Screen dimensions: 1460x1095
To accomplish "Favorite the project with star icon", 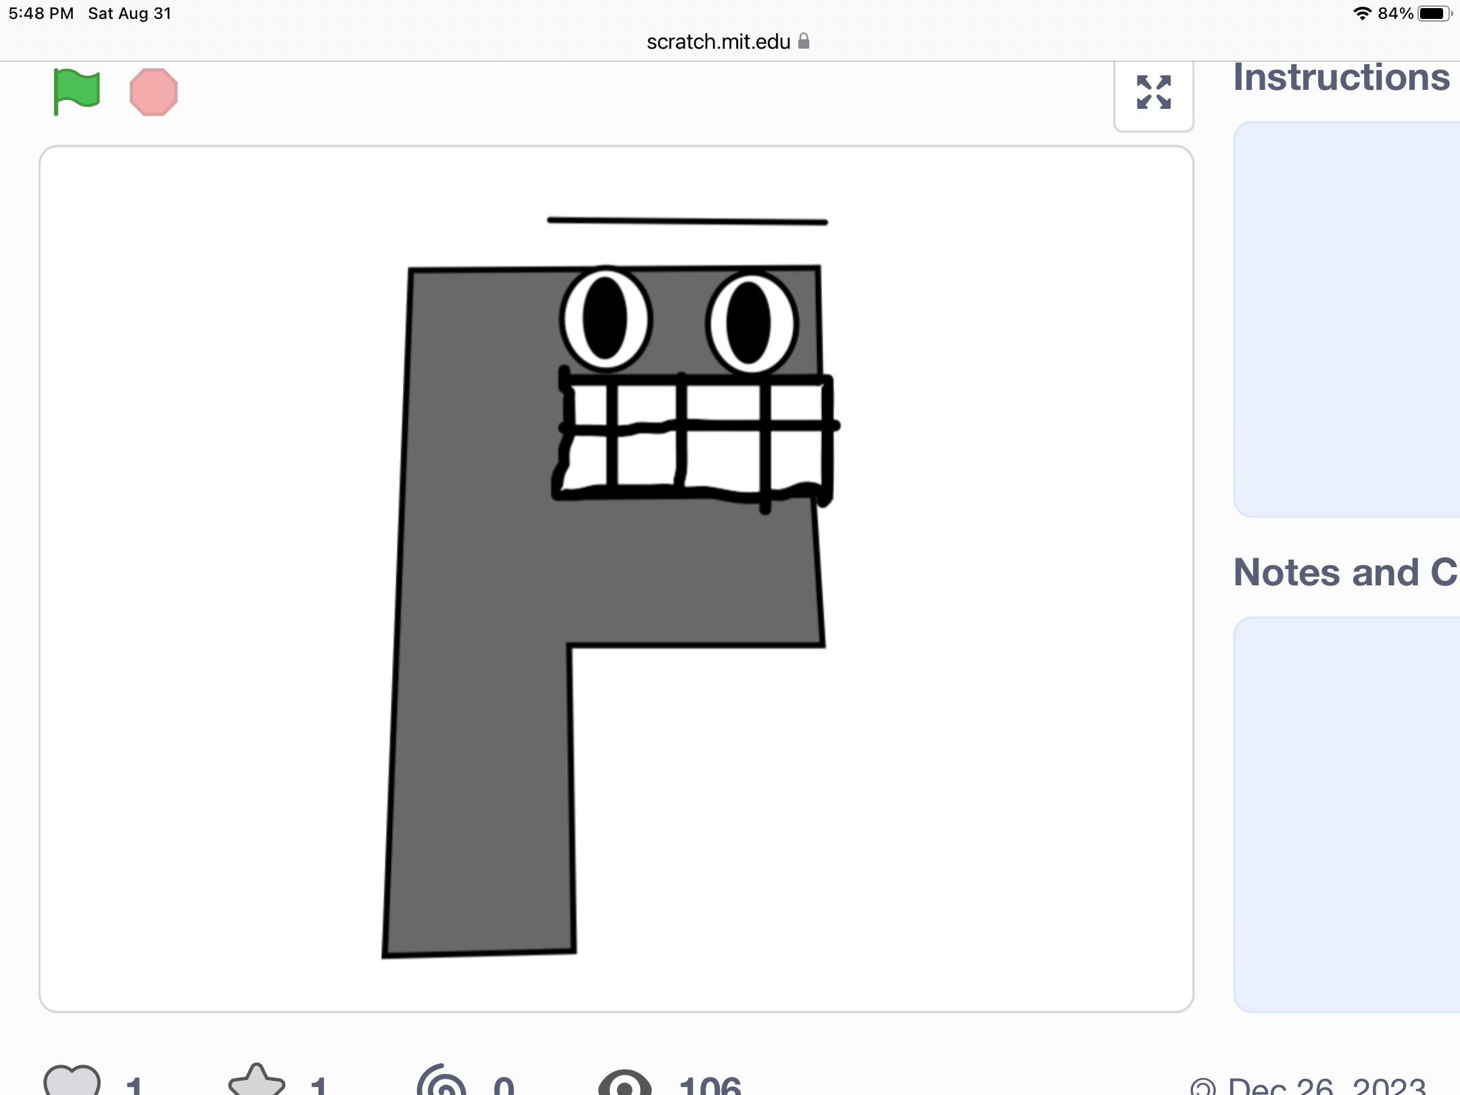I will point(257,1080).
